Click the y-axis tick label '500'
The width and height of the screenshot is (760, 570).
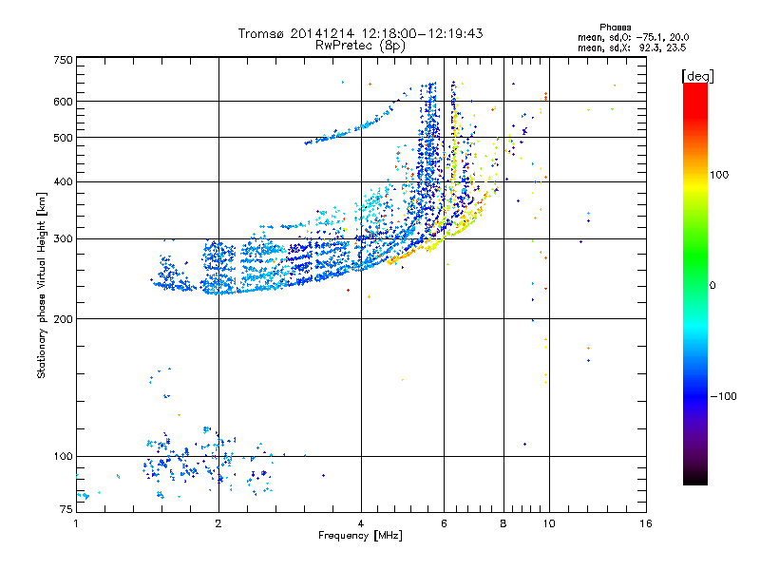point(64,138)
